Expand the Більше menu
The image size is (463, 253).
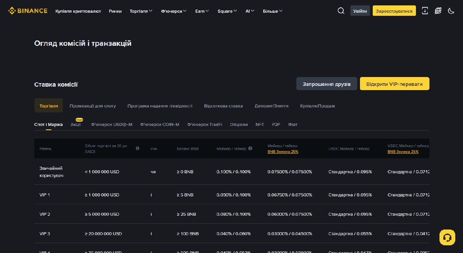click(x=273, y=11)
